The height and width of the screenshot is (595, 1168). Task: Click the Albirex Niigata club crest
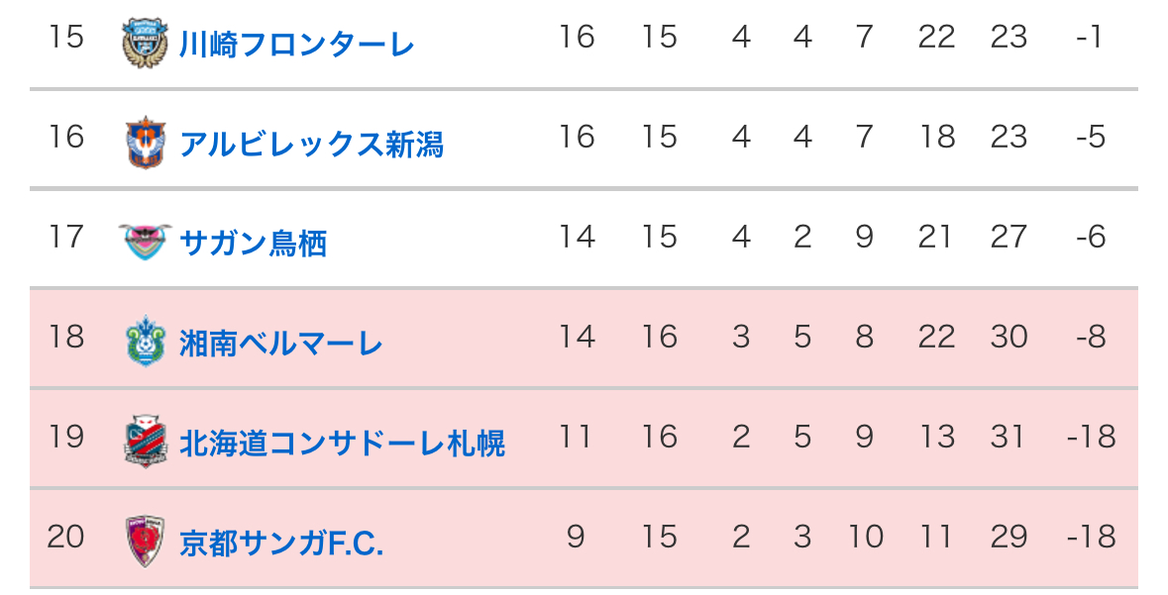coord(146,143)
